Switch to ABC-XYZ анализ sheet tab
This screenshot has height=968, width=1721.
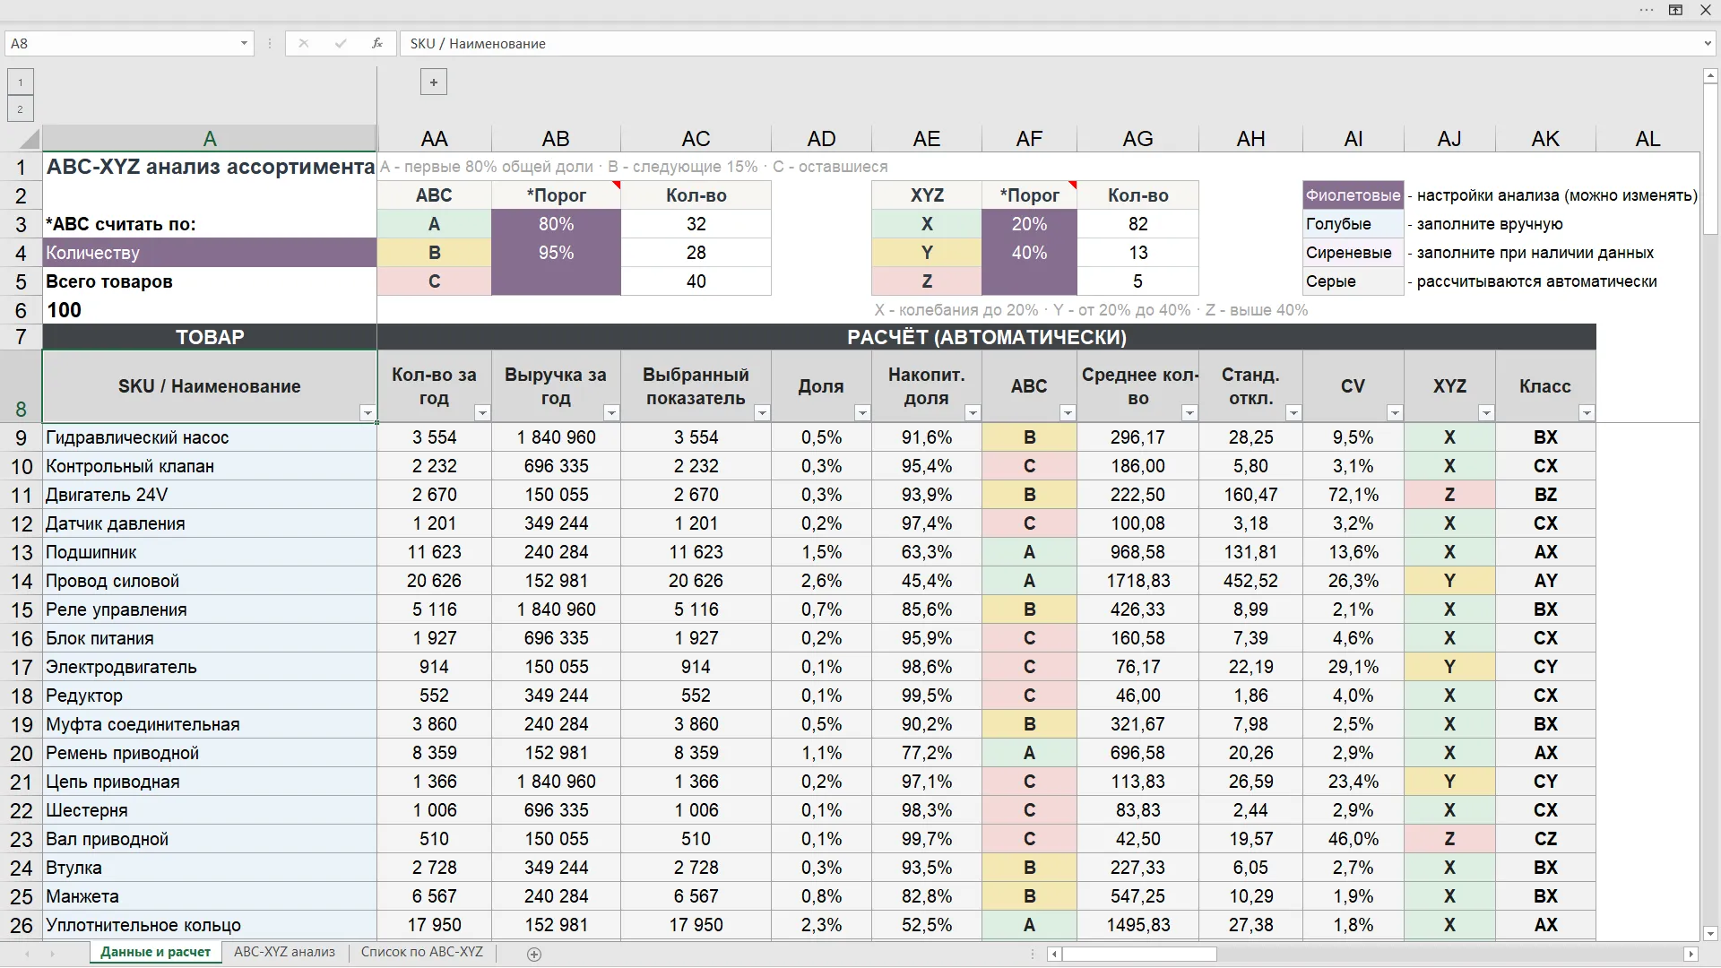(284, 952)
